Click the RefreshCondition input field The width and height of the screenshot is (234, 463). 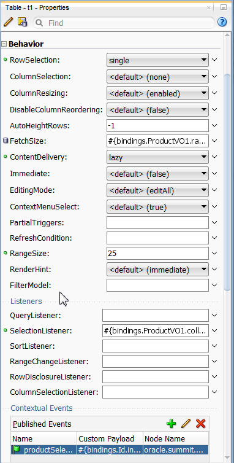pos(157,238)
